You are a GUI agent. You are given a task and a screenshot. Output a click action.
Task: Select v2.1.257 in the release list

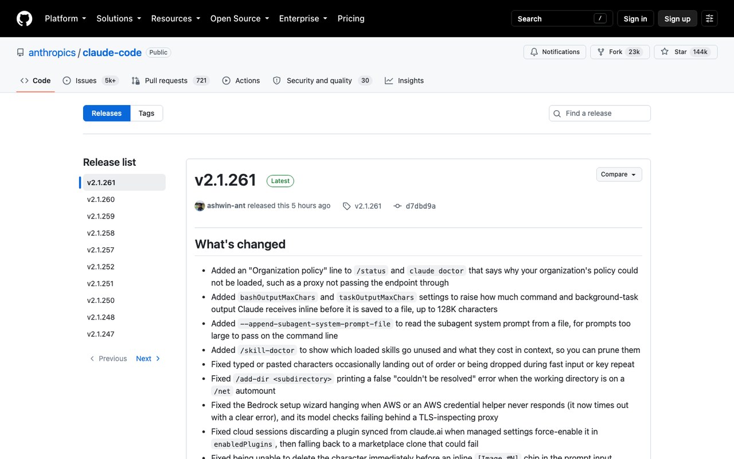[124, 250]
